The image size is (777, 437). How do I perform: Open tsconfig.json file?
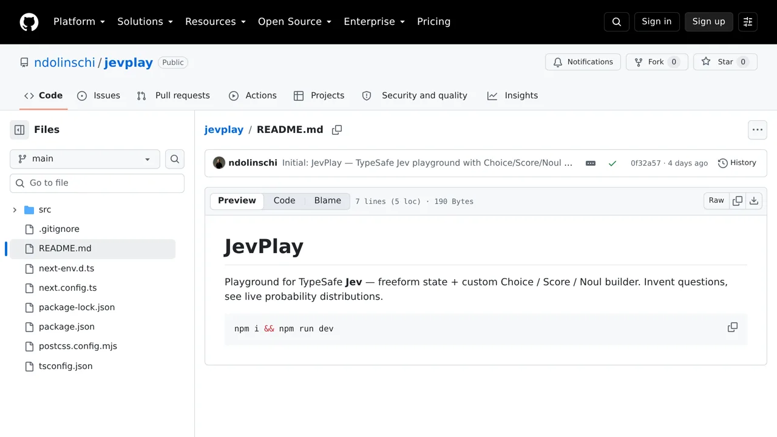point(66,366)
